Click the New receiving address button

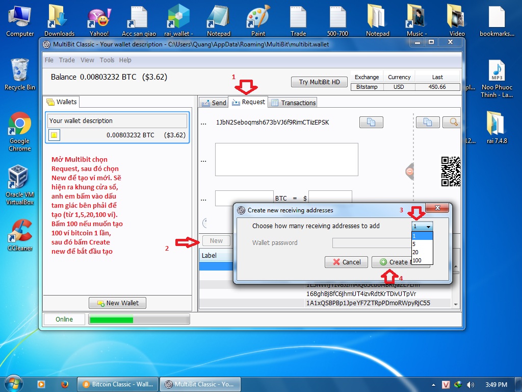pos(216,241)
